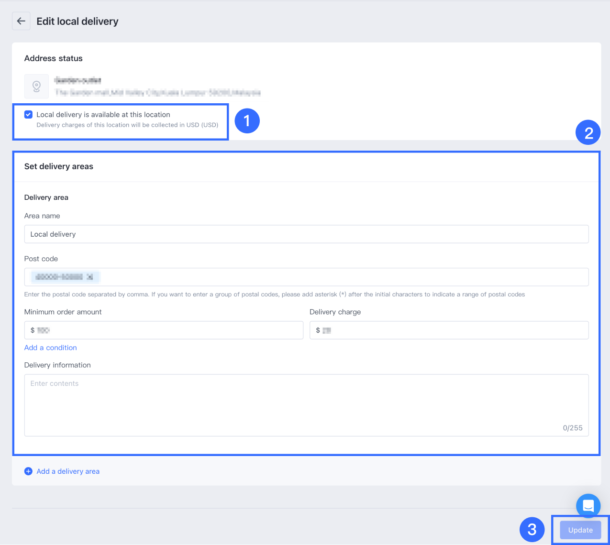Image resolution: width=610 pixels, height=545 pixels.
Task: Uncheck Local delivery is available at this location
Action: click(x=28, y=114)
